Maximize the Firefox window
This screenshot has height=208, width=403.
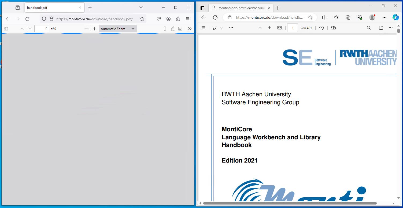pos(176,7)
